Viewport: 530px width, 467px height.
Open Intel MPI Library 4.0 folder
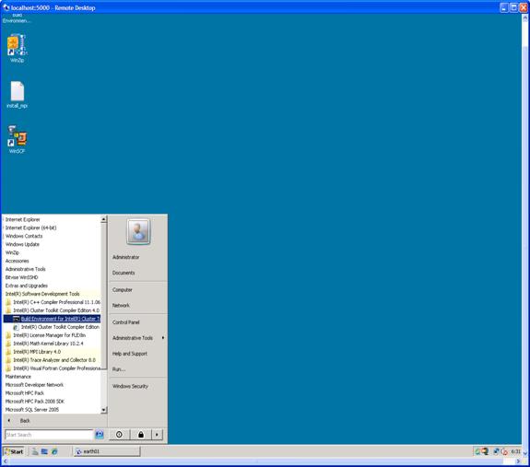point(33,352)
